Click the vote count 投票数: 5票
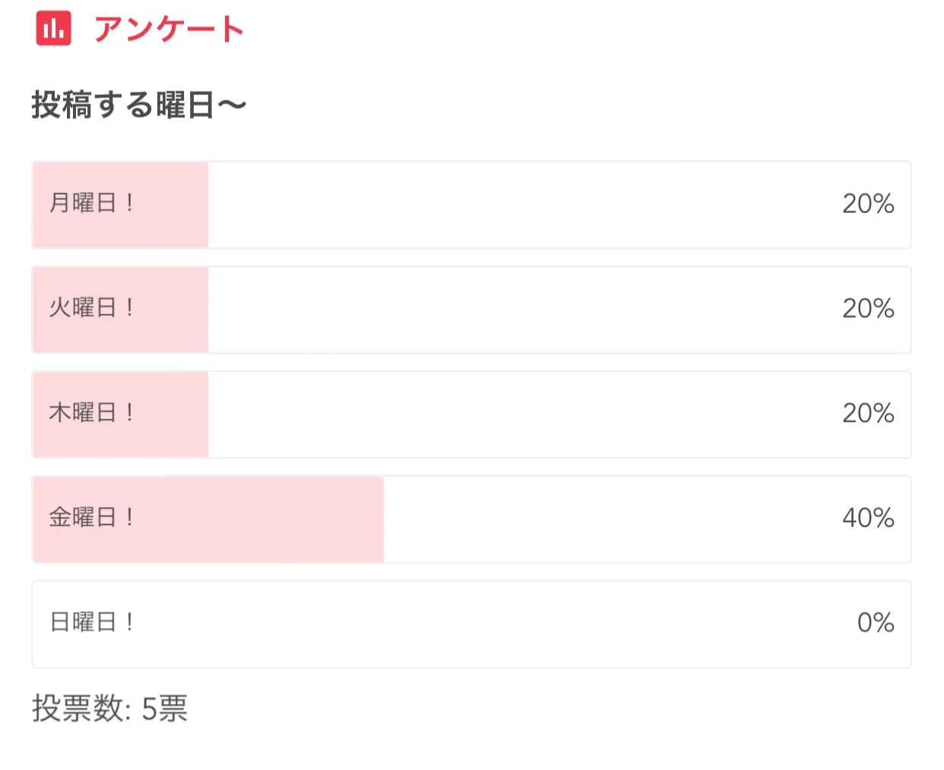 pyautogui.click(x=109, y=708)
